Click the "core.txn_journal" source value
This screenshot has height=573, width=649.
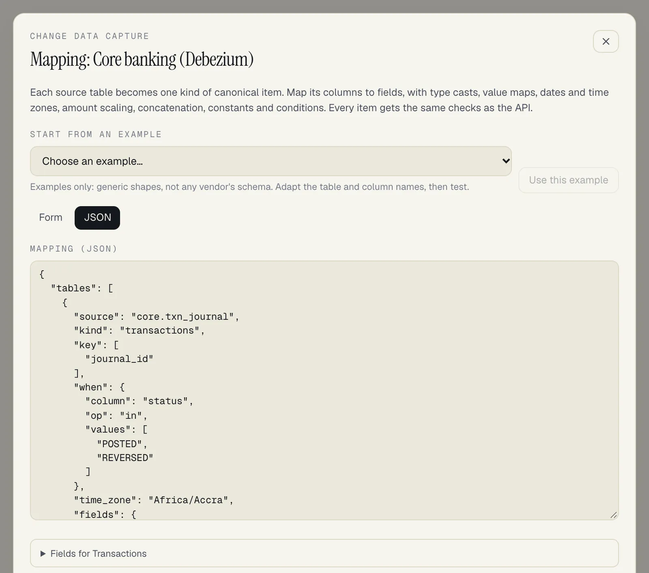(183, 317)
